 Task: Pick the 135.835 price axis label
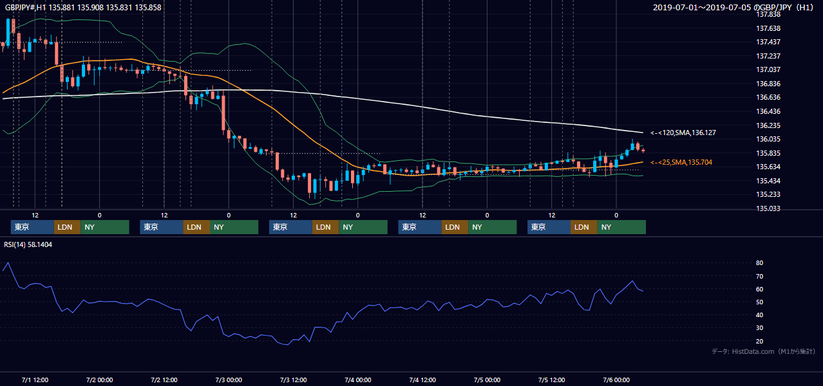click(769, 153)
